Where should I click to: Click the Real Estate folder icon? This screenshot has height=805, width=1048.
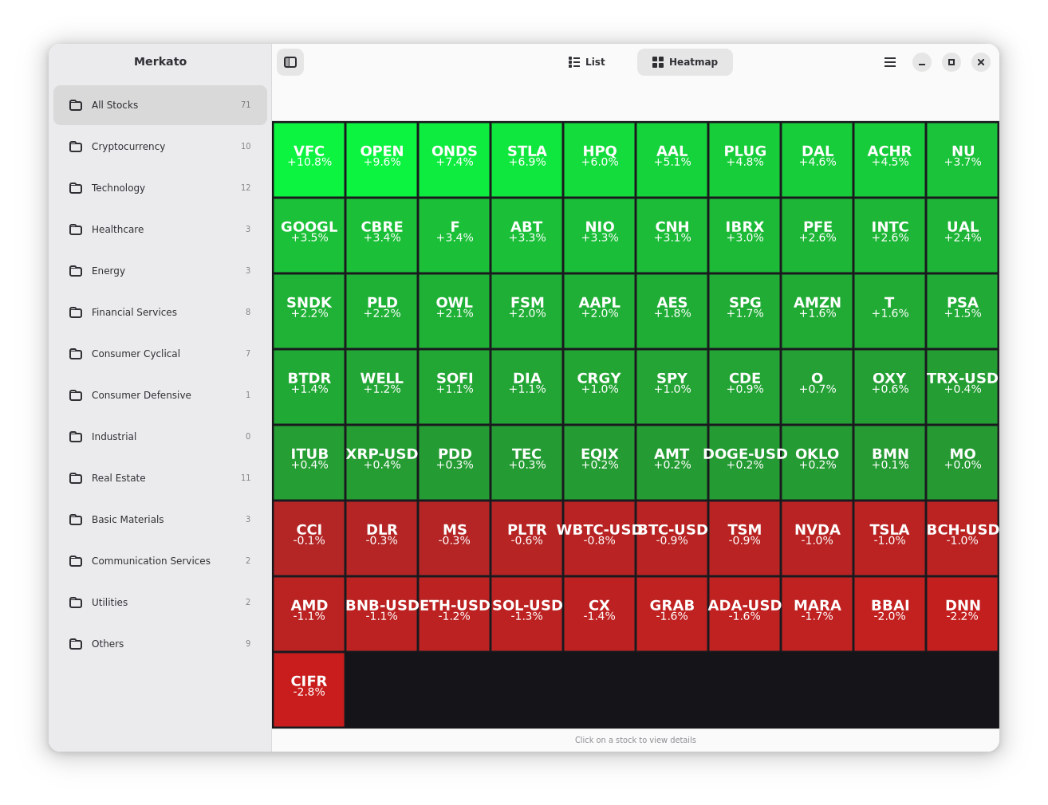point(76,478)
